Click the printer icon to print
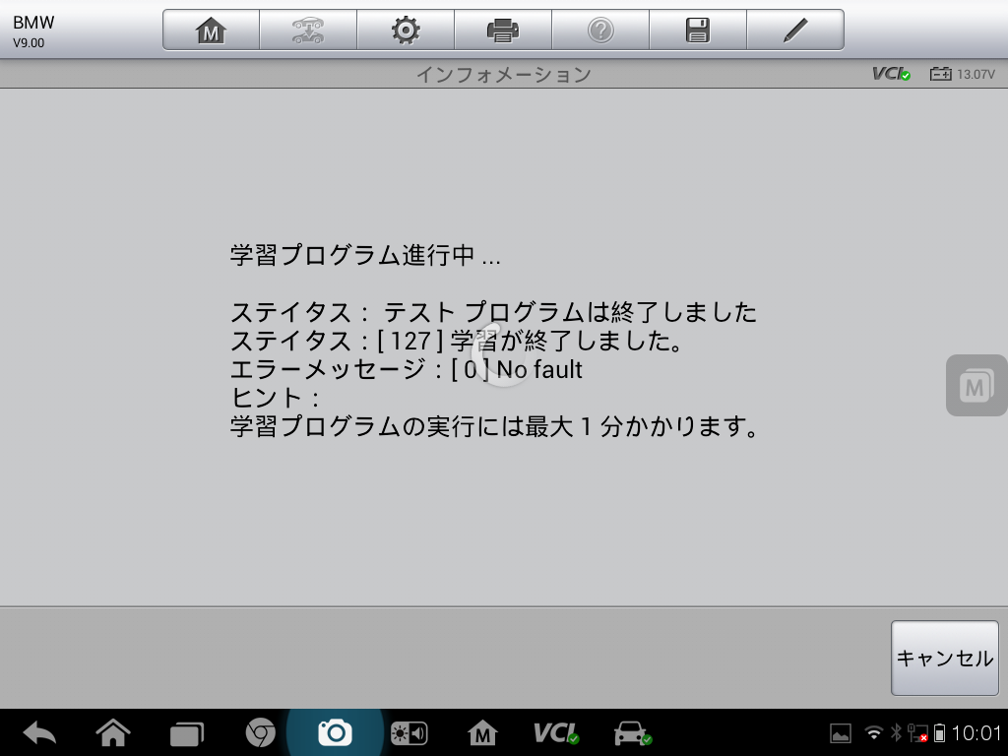1008x756 pixels. [502, 31]
